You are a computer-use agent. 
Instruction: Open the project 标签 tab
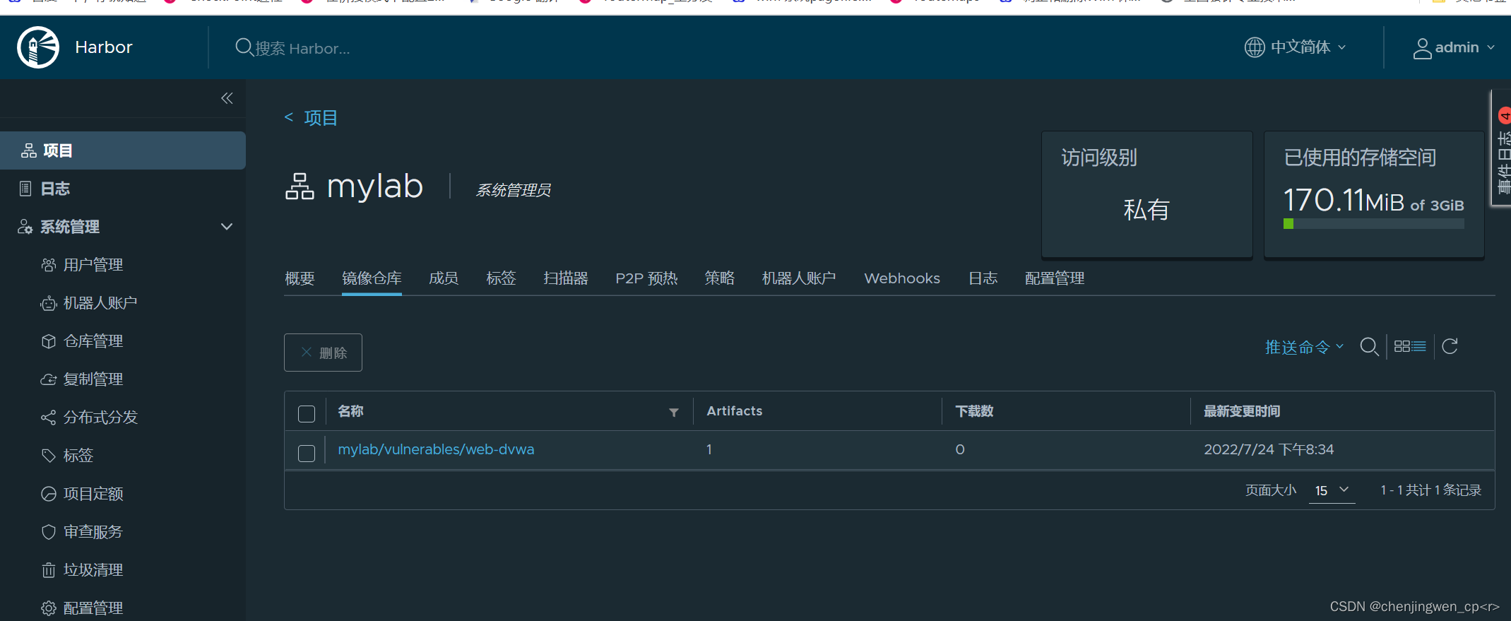(501, 278)
